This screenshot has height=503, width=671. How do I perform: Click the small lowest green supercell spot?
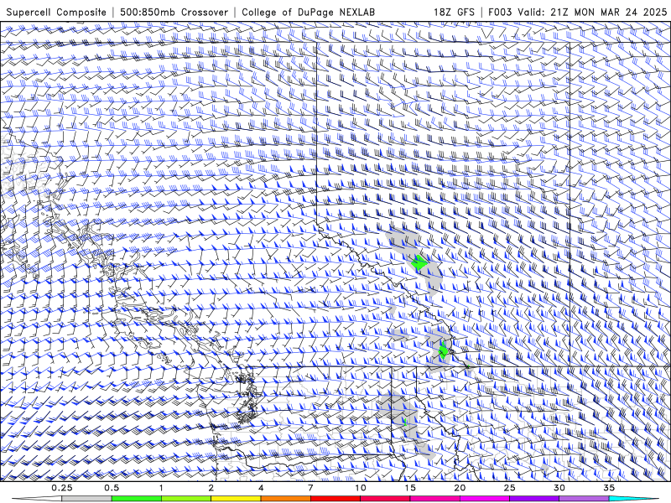click(405, 422)
